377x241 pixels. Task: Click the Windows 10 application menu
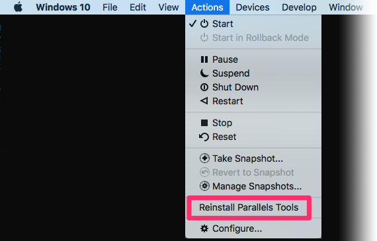click(63, 7)
